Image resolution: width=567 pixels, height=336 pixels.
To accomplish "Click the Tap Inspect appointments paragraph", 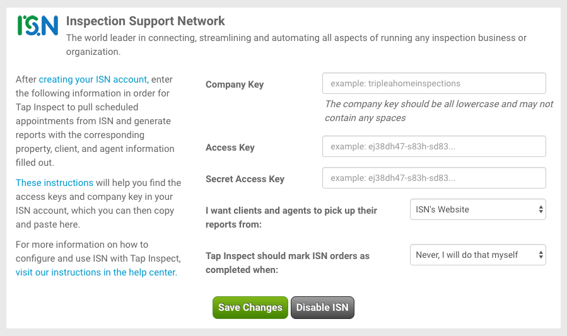I will (95, 121).
